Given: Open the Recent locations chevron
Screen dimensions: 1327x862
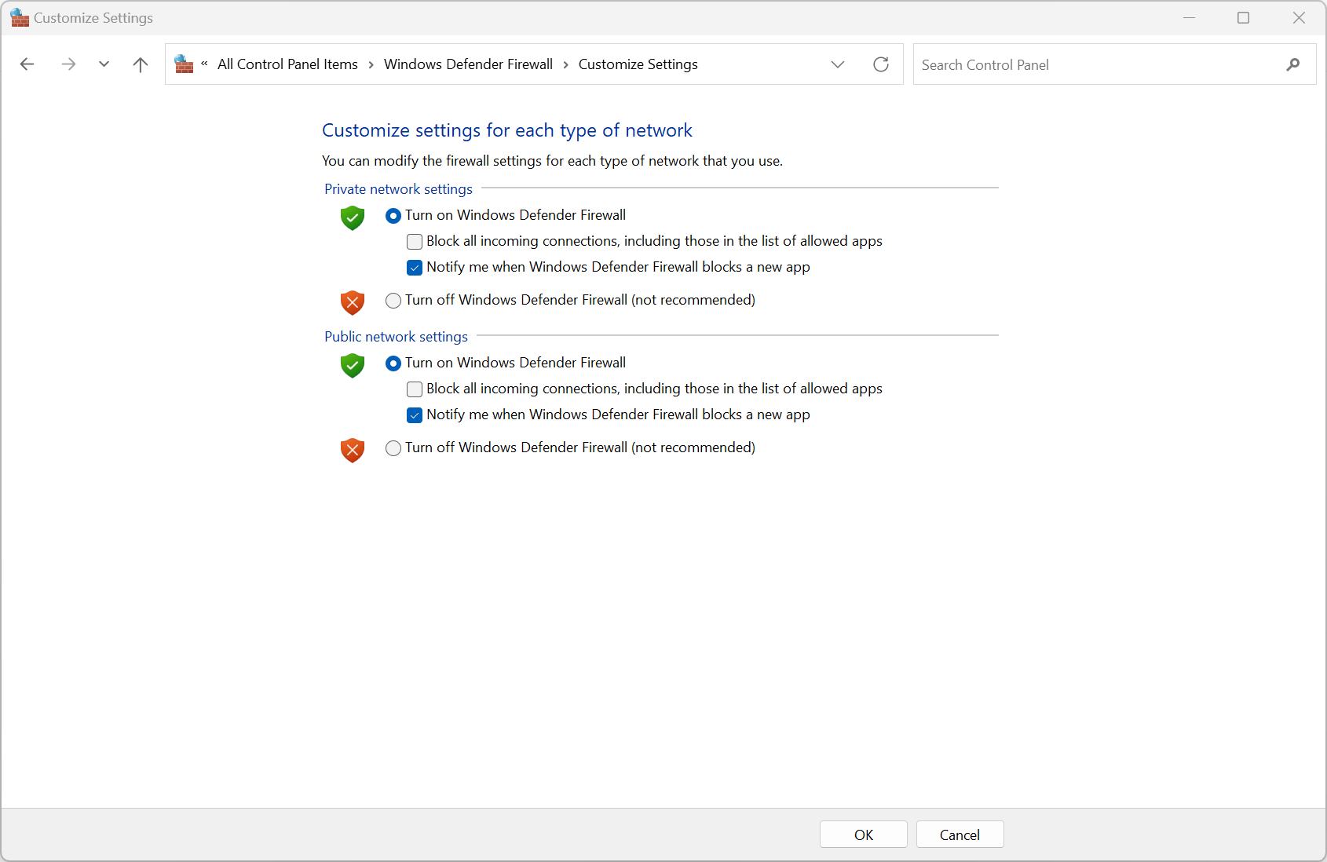Looking at the screenshot, I should pos(104,64).
